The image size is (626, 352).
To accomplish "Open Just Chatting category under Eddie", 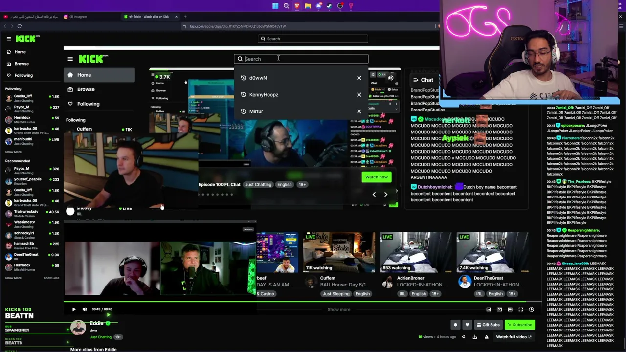I will click(x=101, y=337).
